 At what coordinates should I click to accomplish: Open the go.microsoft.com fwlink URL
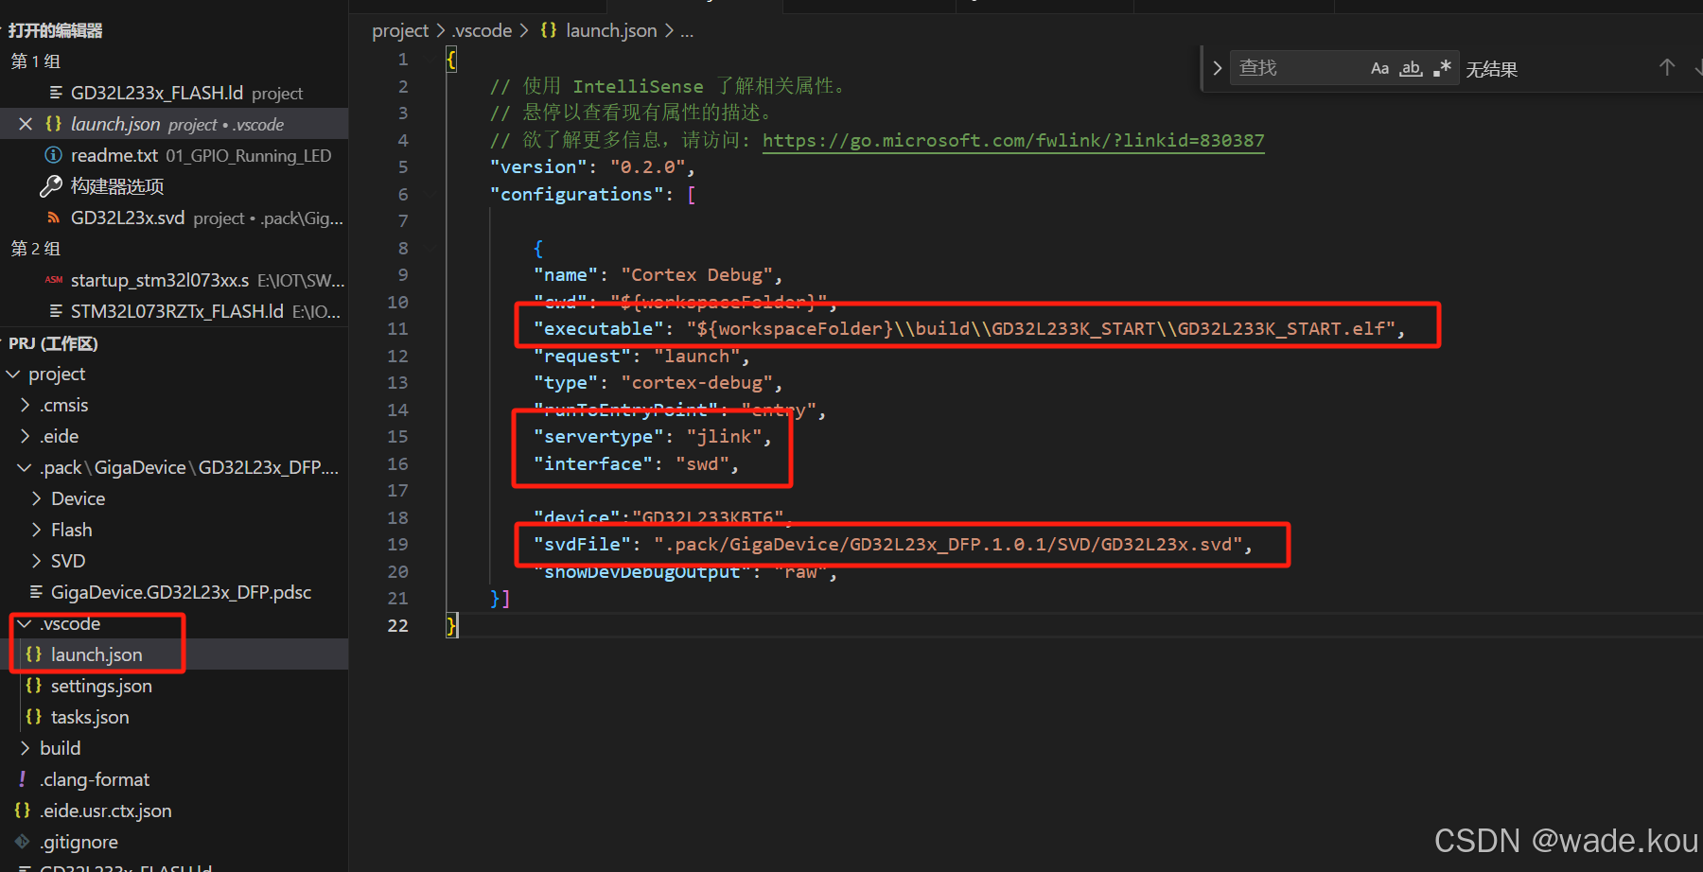1013,141
